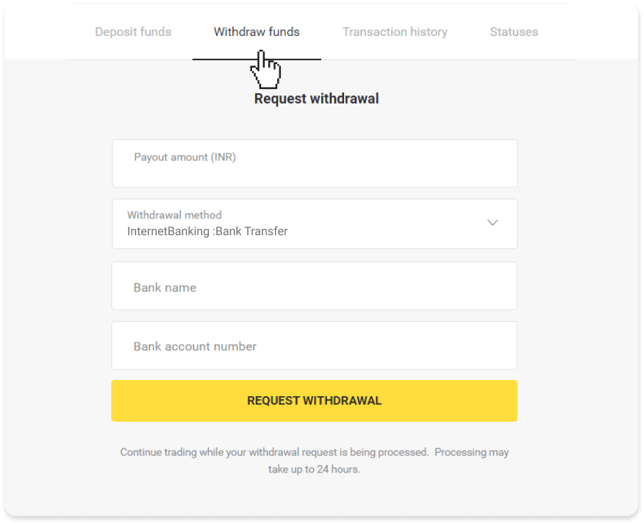Click the Bank name placeholder text

pyautogui.click(x=165, y=287)
